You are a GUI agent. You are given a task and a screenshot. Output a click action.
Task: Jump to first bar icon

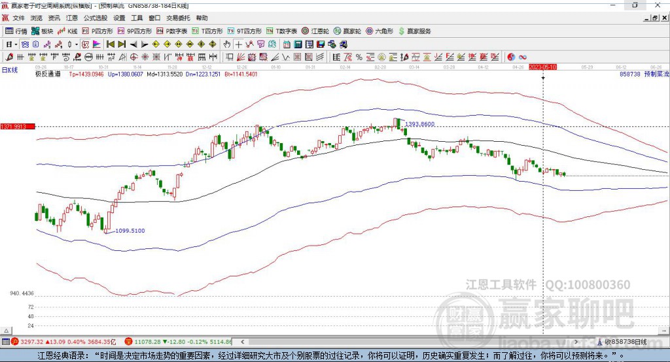(110, 44)
